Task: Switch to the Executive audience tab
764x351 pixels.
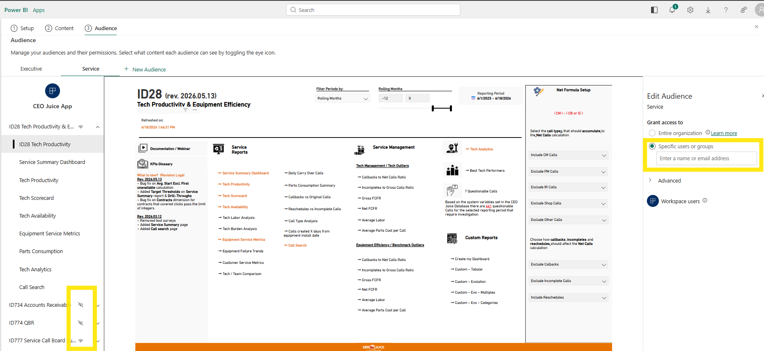Action: tap(31, 69)
